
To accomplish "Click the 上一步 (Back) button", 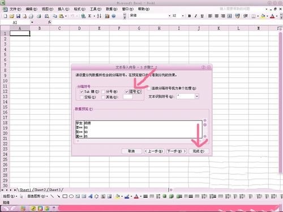I will [x=154, y=151].
